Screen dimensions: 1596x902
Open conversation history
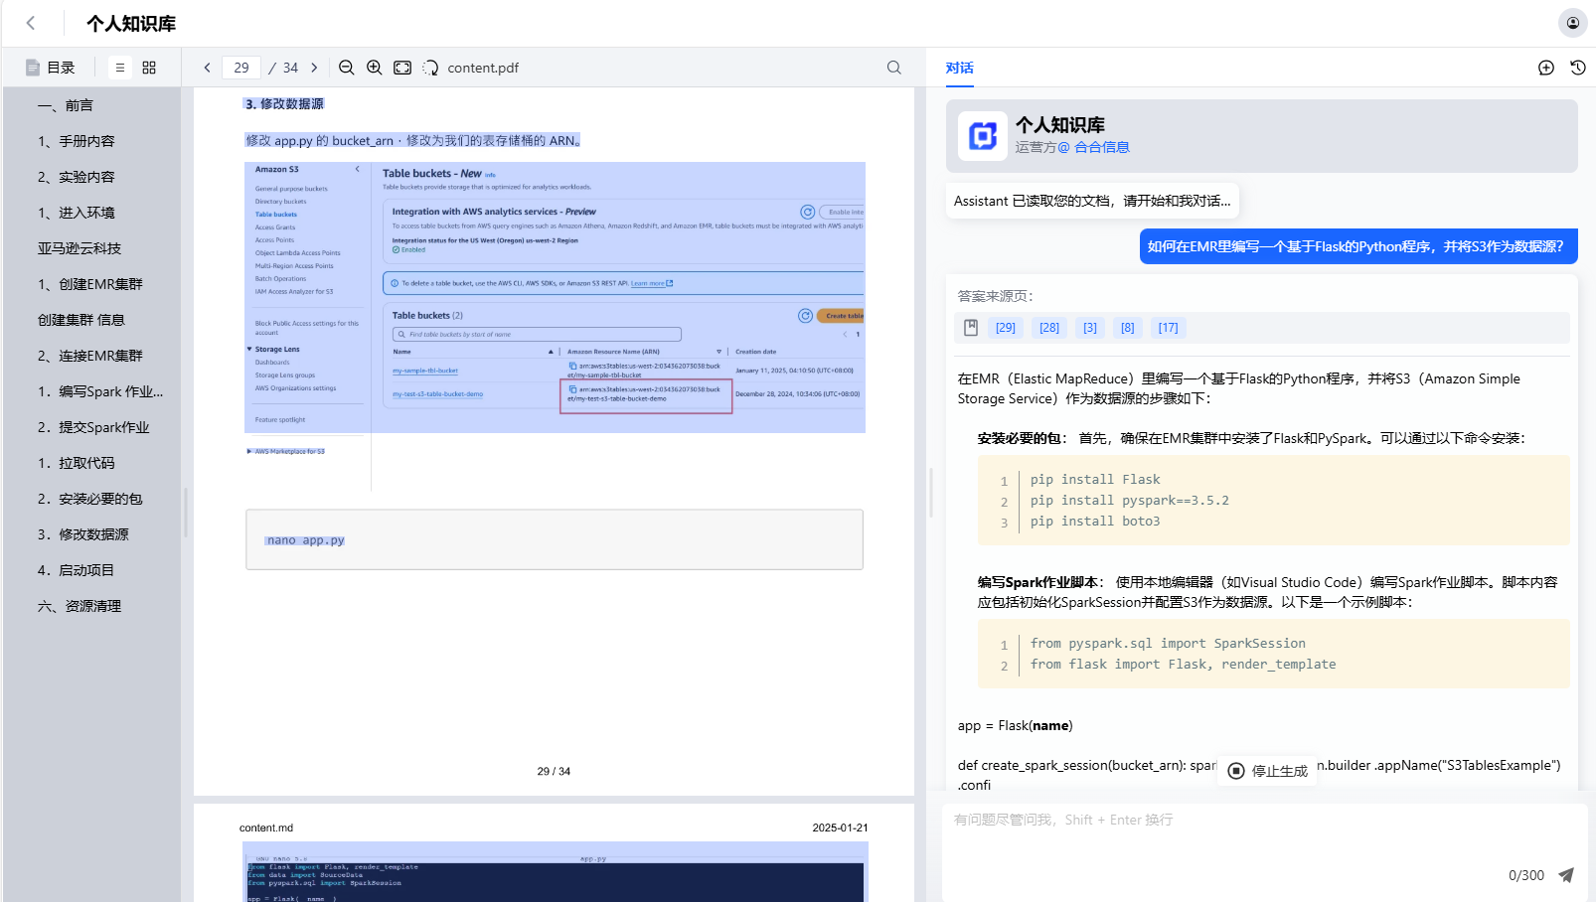point(1578,68)
